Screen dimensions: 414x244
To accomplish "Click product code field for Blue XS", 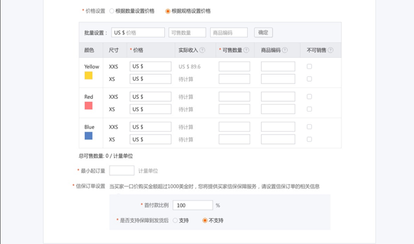I will pyautogui.click(x=278, y=139).
